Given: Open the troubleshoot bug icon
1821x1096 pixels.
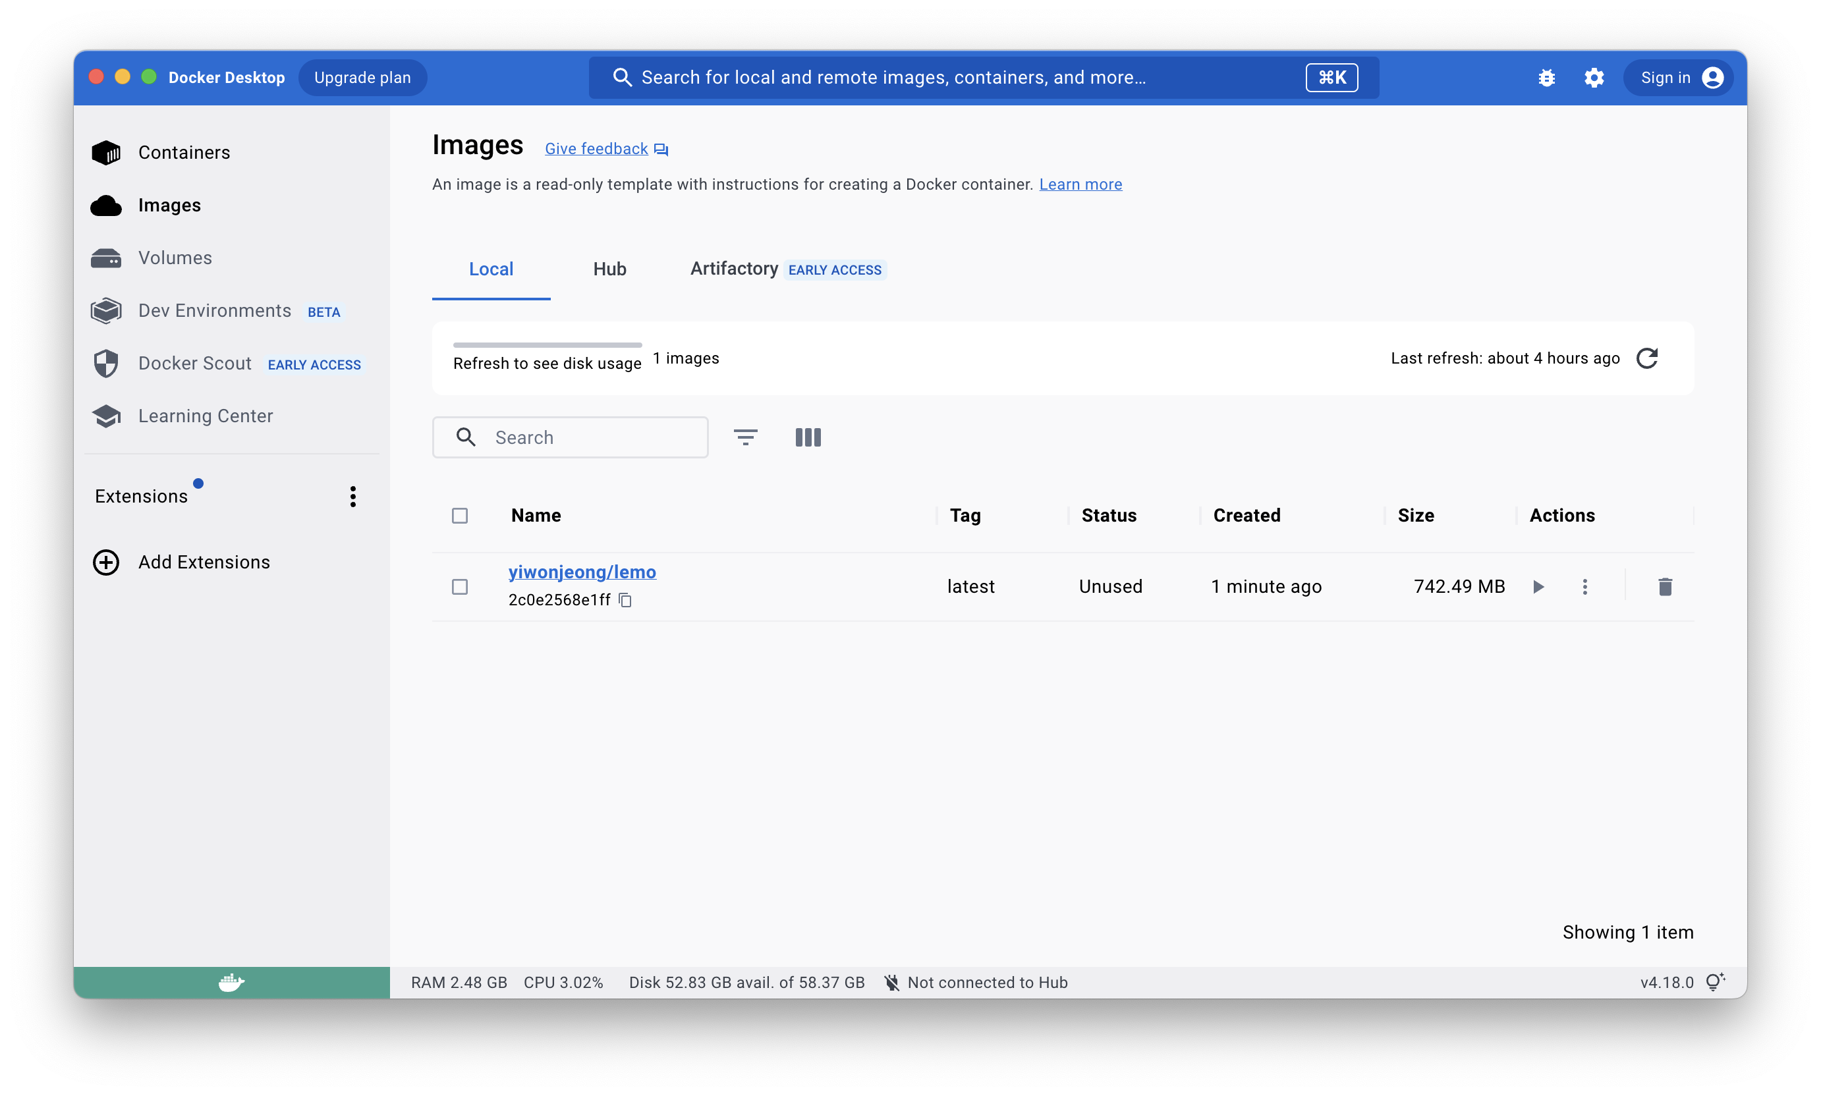Looking at the screenshot, I should 1546,78.
